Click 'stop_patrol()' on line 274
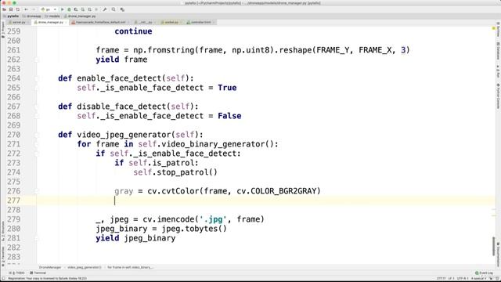Screen dimensions: 501x282 coord(187,172)
